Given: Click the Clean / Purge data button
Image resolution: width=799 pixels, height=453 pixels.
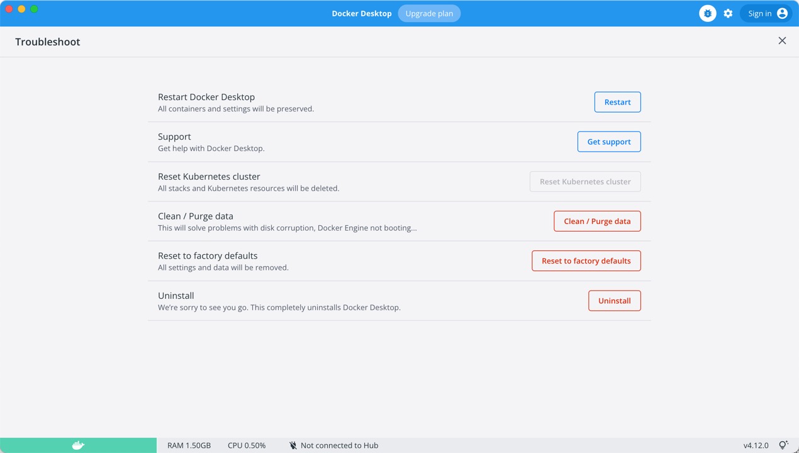Looking at the screenshot, I should click(x=597, y=221).
